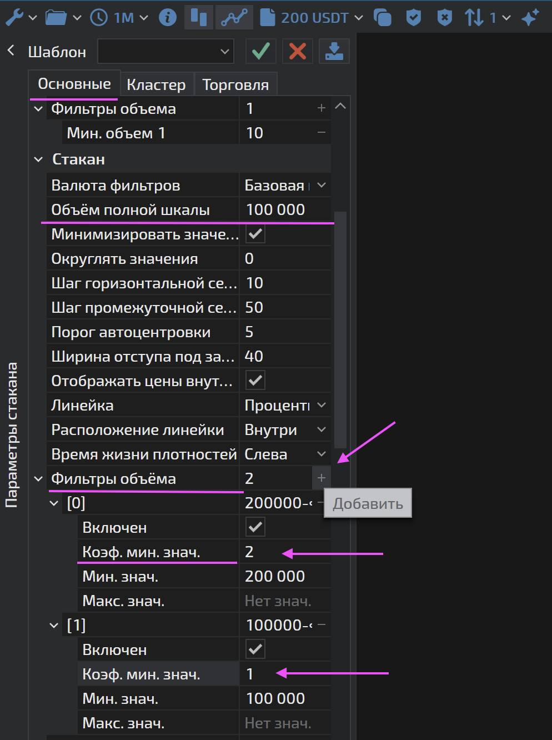This screenshot has height=740, width=552.
Task: Uncheck Минимизировать значения checkbox
Action: [x=255, y=234]
